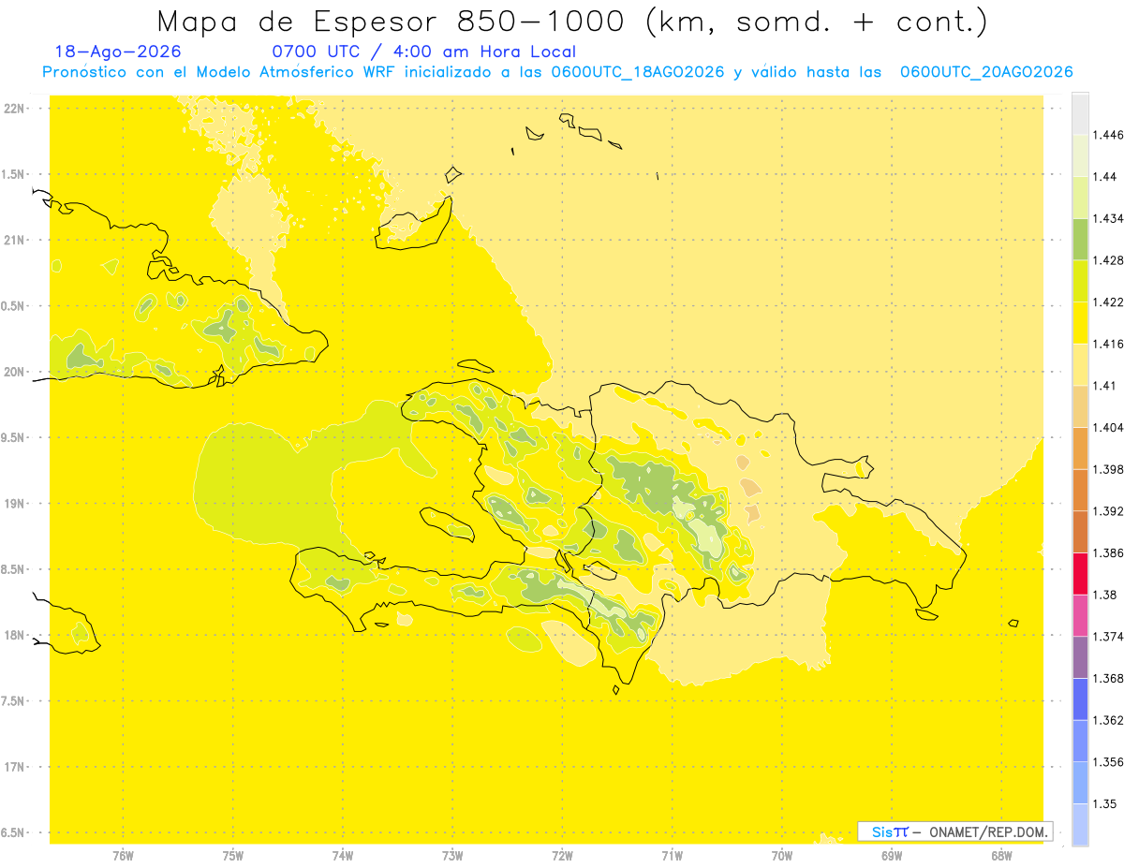Click tan swatch between 1.404 and 1.41

coord(1081,405)
